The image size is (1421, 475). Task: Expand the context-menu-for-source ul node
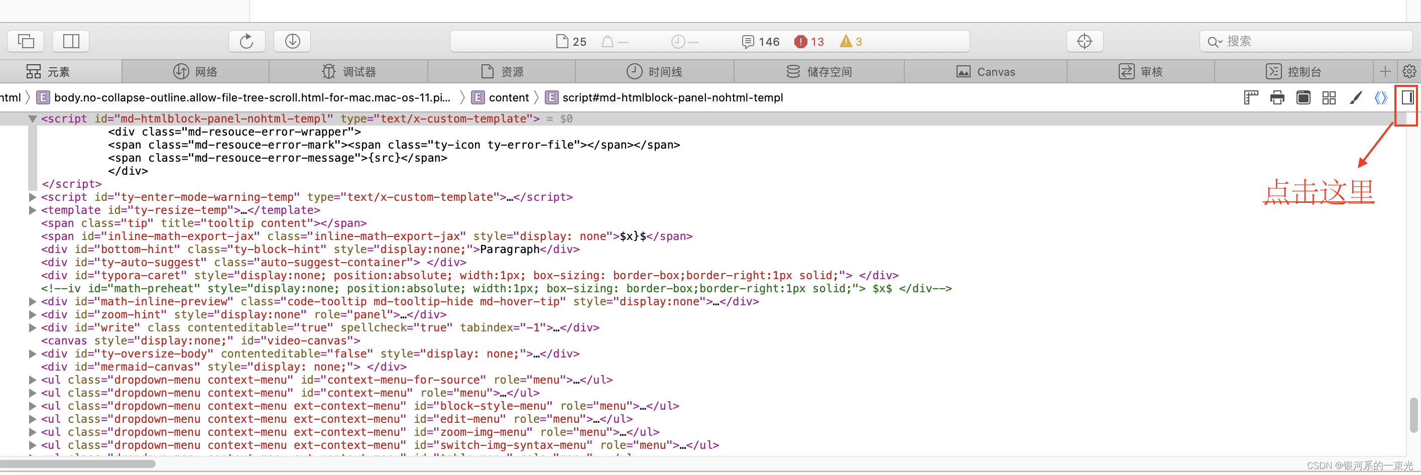(33, 380)
